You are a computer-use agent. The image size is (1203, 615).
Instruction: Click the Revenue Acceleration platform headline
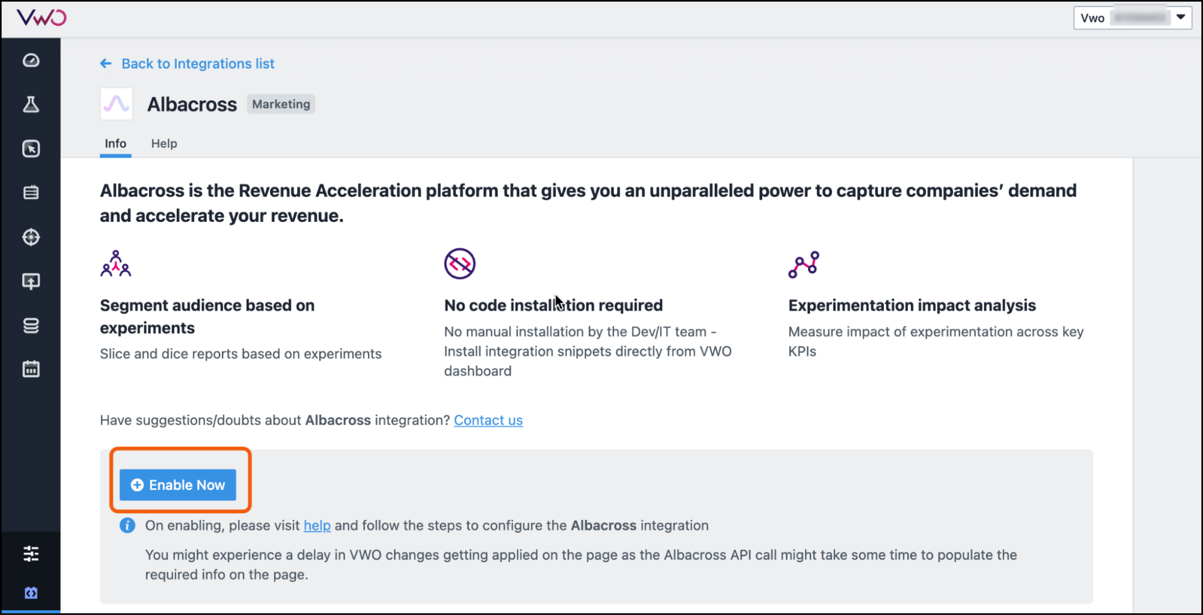588,203
